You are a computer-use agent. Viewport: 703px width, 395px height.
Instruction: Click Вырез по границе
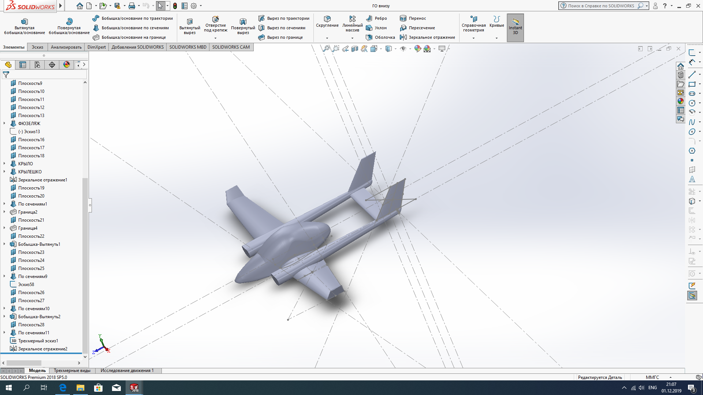coord(280,37)
